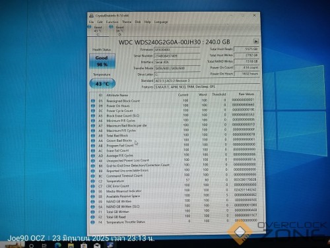
Task: Open the Theme menu
Action: coord(127,22)
